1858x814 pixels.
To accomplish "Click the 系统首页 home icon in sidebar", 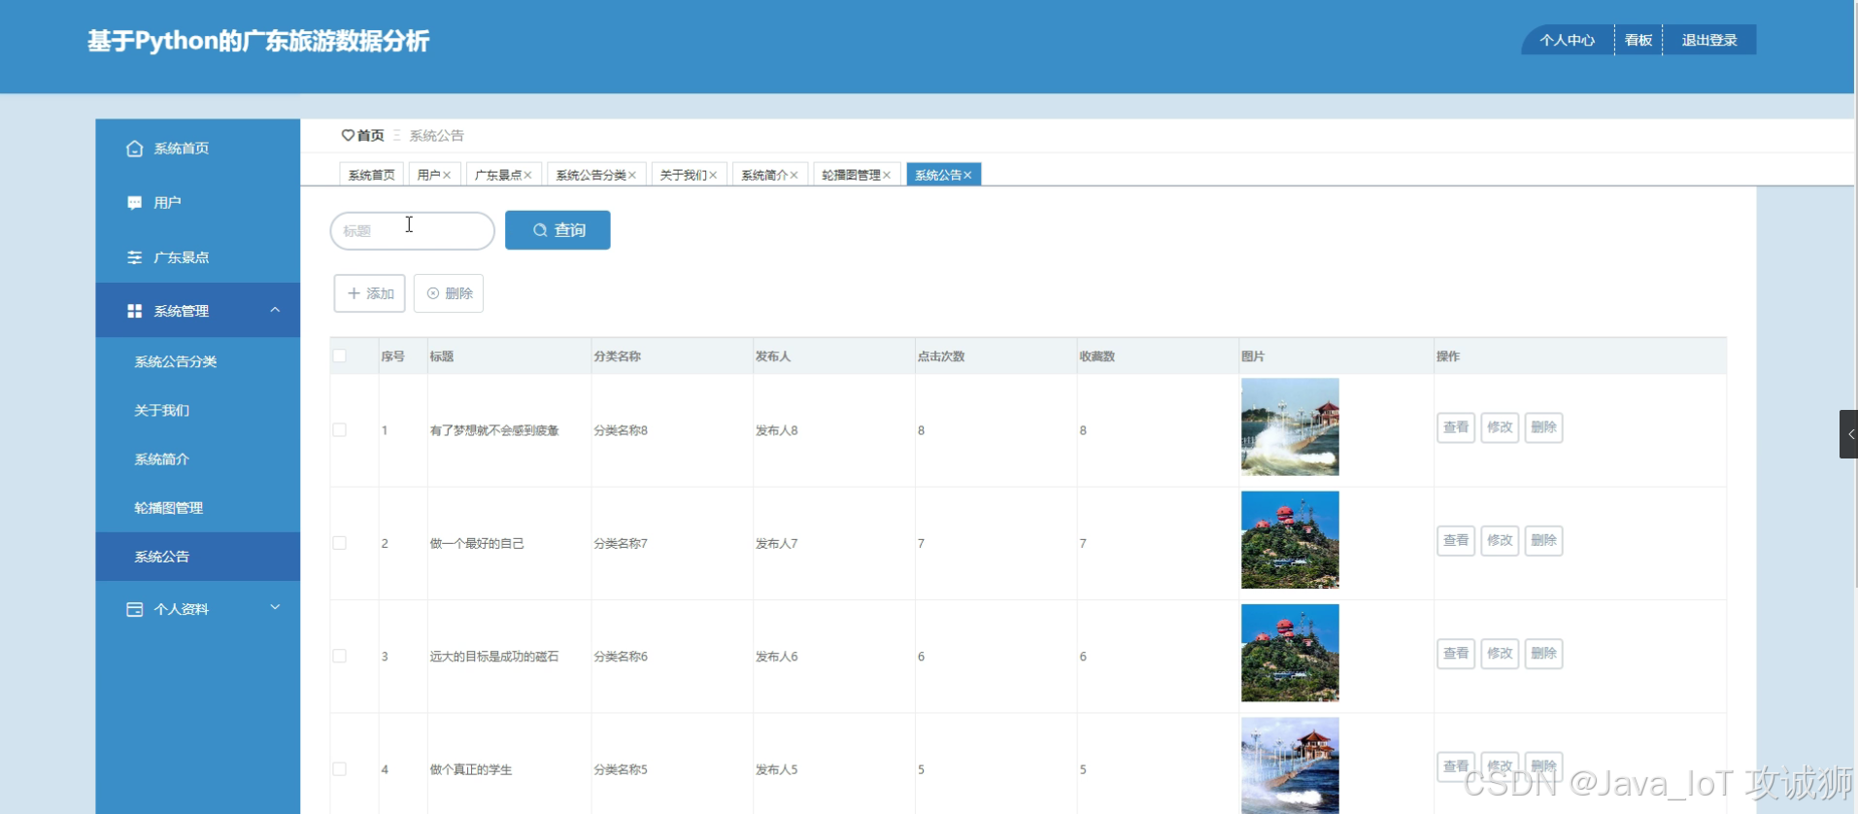I will (134, 149).
